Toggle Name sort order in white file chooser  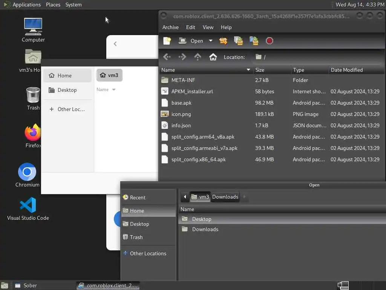coord(106,89)
